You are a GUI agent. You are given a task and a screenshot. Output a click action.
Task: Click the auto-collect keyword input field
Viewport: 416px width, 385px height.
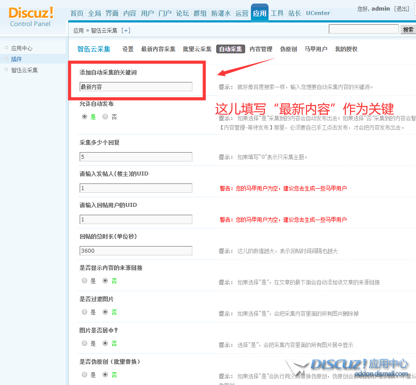point(136,87)
